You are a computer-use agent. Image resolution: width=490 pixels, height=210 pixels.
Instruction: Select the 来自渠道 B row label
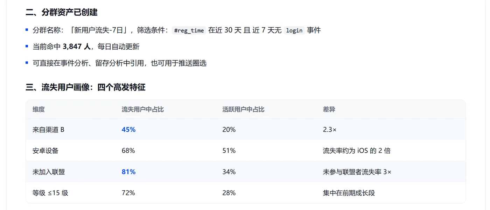49,130
